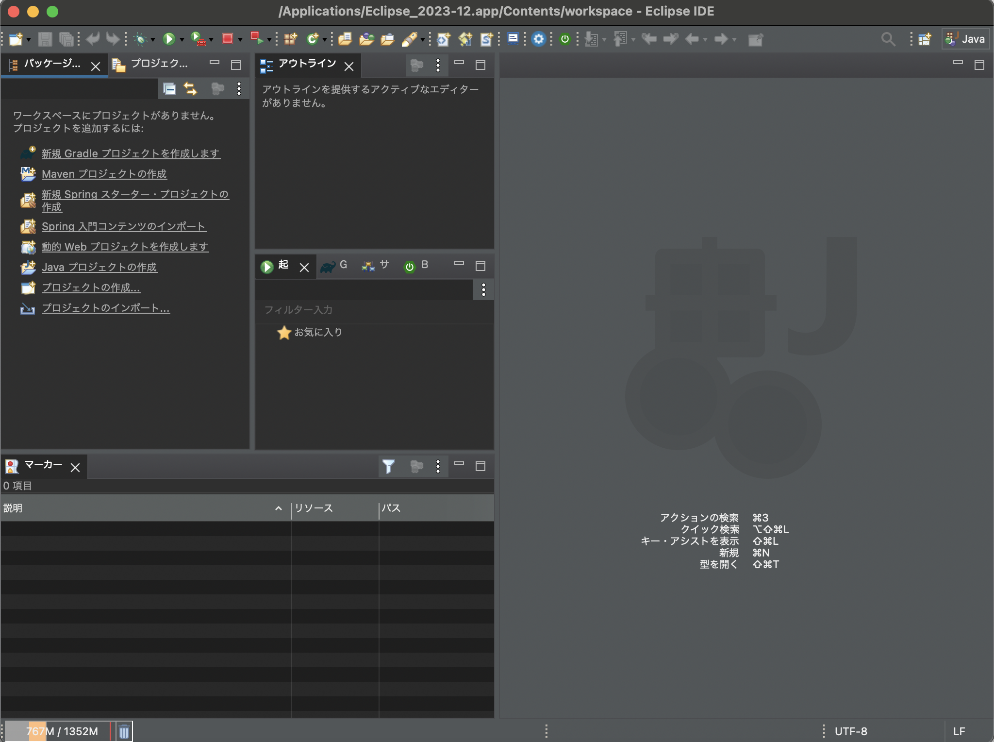Open the New wizard dropdown arrow
994x742 pixels.
pyautogui.click(x=28, y=40)
